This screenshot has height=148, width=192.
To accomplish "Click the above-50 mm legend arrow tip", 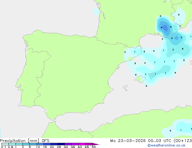I will tap(96, 144).
